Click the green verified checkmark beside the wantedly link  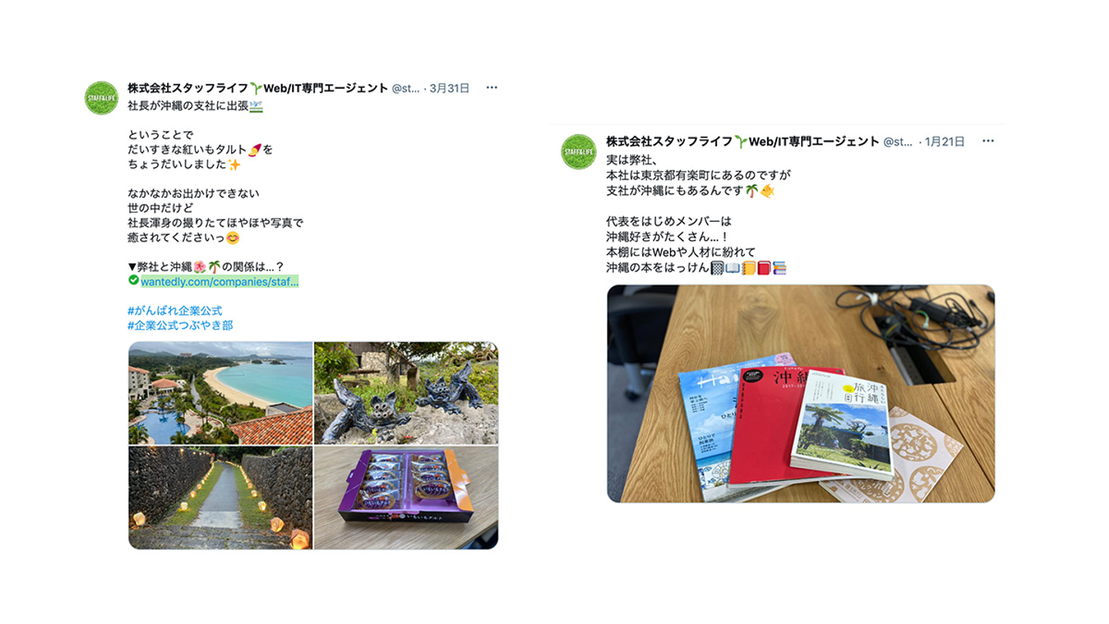click(134, 280)
